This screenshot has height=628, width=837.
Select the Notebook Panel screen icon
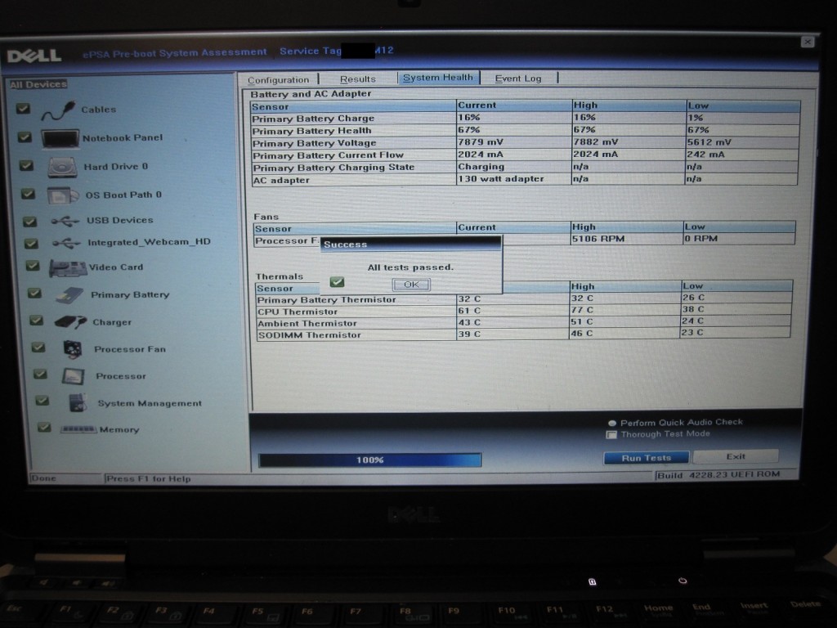(x=60, y=139)
